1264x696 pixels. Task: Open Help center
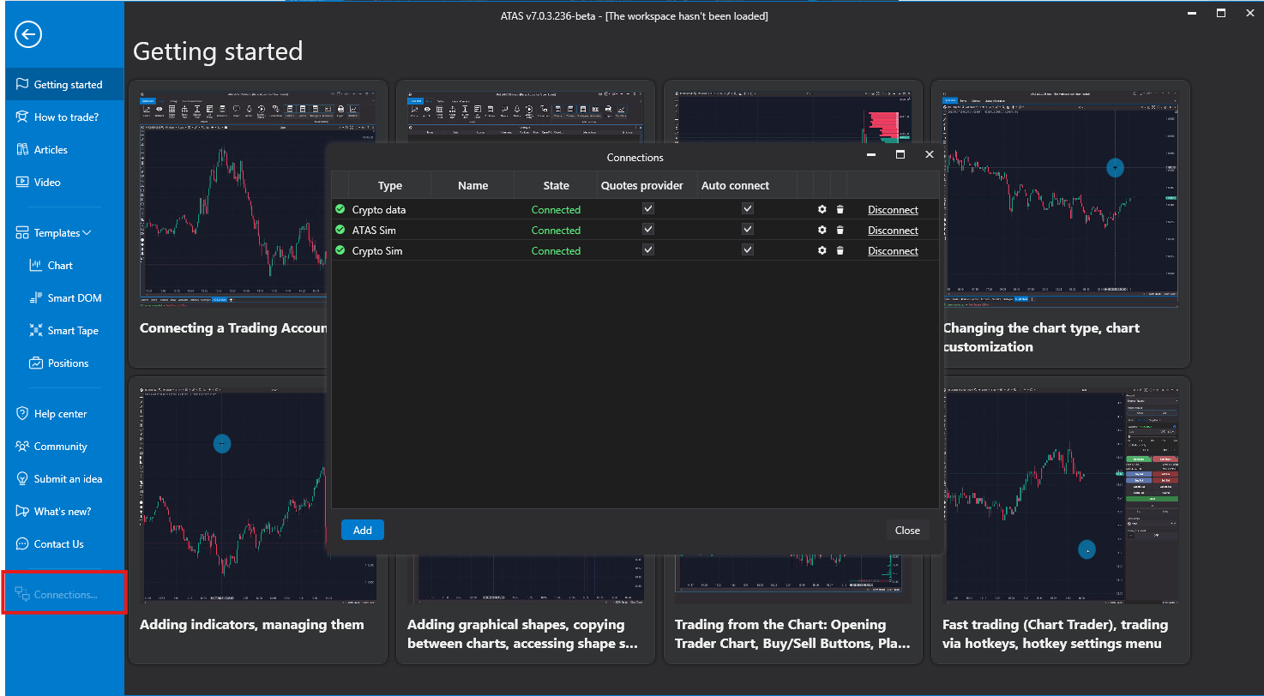tap(64, 414)
